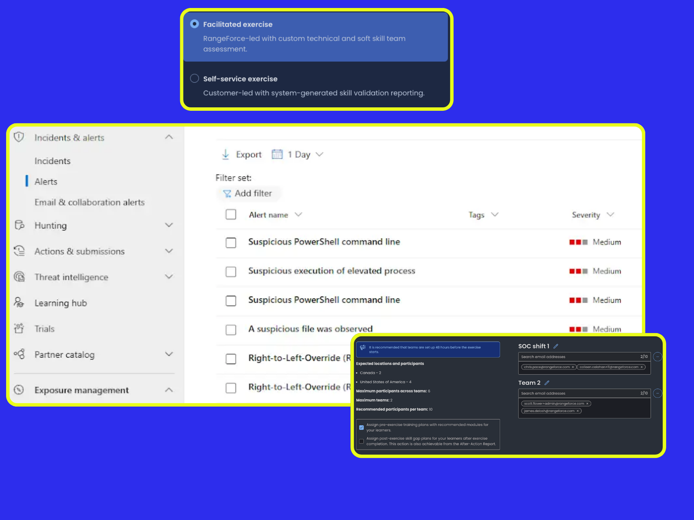Enable the post-exercise skill gap plans checkbox
694x520 pixels.
pyautogui.click(x=361, y=441)
